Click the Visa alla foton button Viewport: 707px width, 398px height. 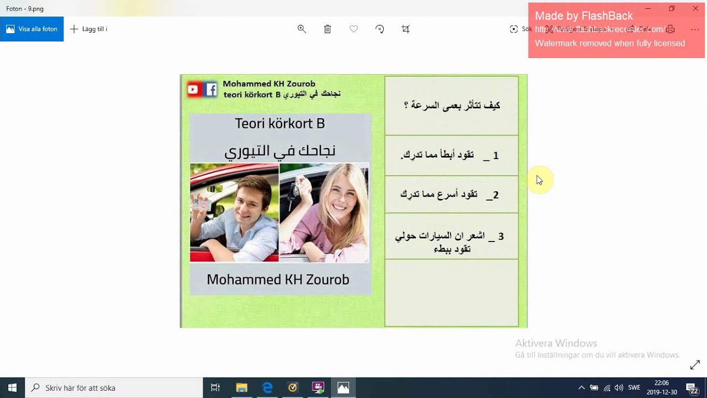[31, 29]
